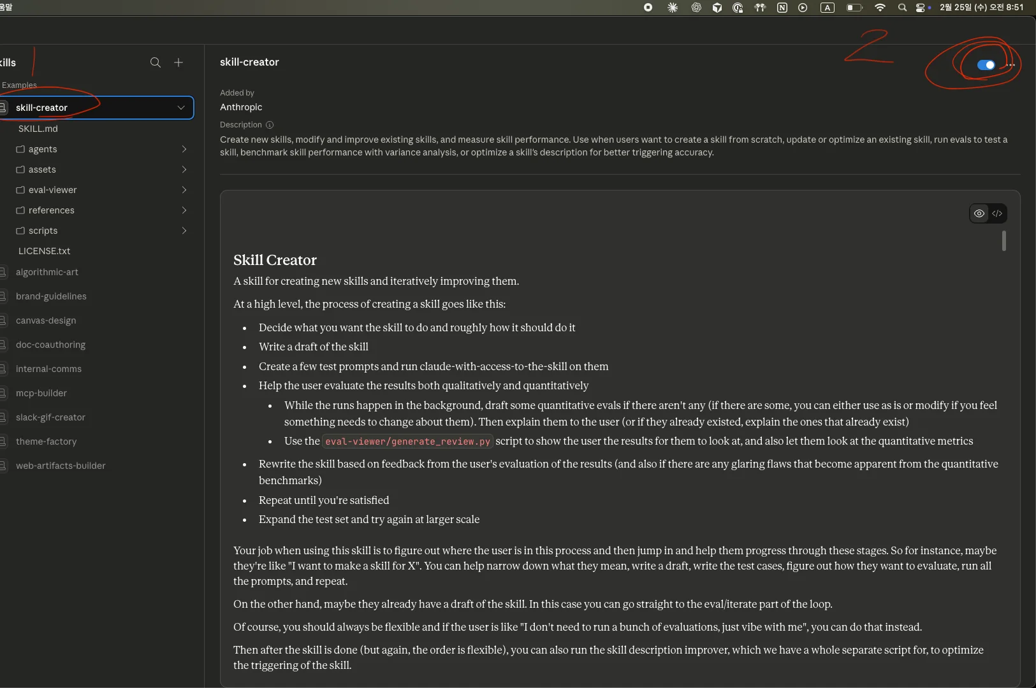
Task: Click the scripts folder icon
Action: point(20,231)
